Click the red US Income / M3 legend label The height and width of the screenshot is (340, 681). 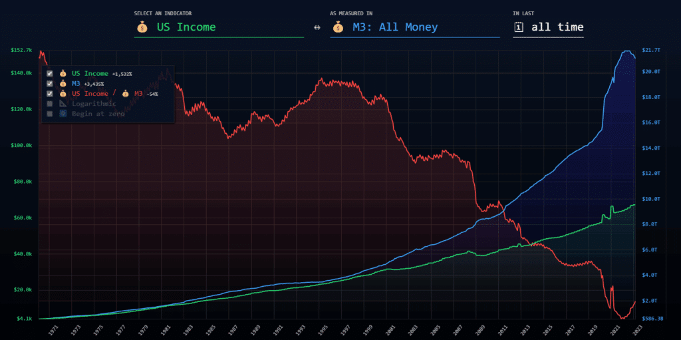pyautogui.click(x=107, y=93)
